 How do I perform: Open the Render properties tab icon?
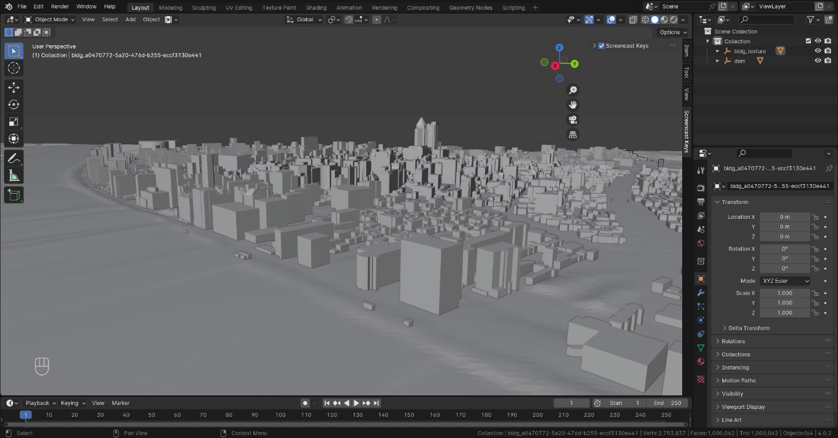700,188
